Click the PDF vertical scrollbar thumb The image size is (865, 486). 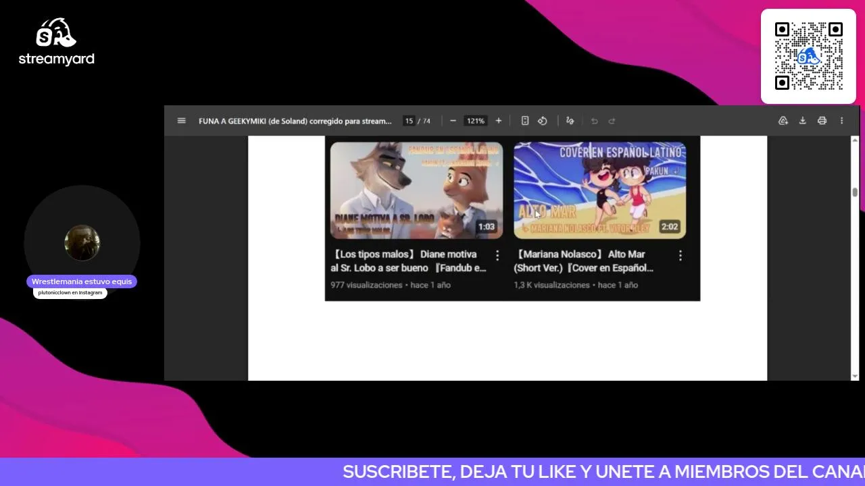coord(855,192)
